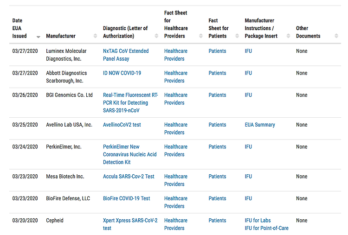Open Avellino EUA Summary document

260,125
